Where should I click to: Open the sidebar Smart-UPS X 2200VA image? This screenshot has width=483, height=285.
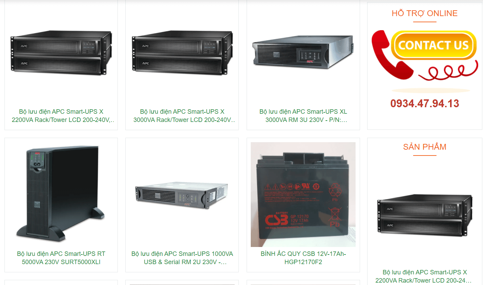click(425, 215)
